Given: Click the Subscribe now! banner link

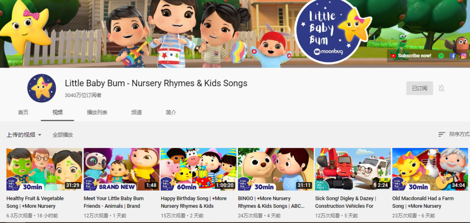Looking at the screenshot, I should tap(411, 56).
